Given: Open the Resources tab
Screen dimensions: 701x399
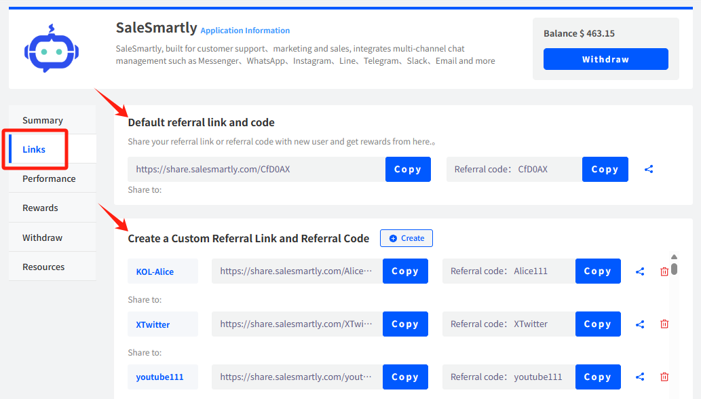Looking at the screenshot, I should 43,267.
